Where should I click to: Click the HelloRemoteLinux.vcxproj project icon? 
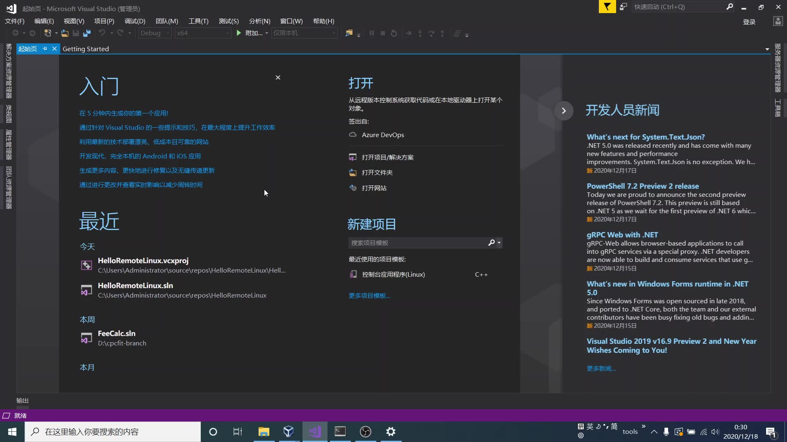[86, 265]
